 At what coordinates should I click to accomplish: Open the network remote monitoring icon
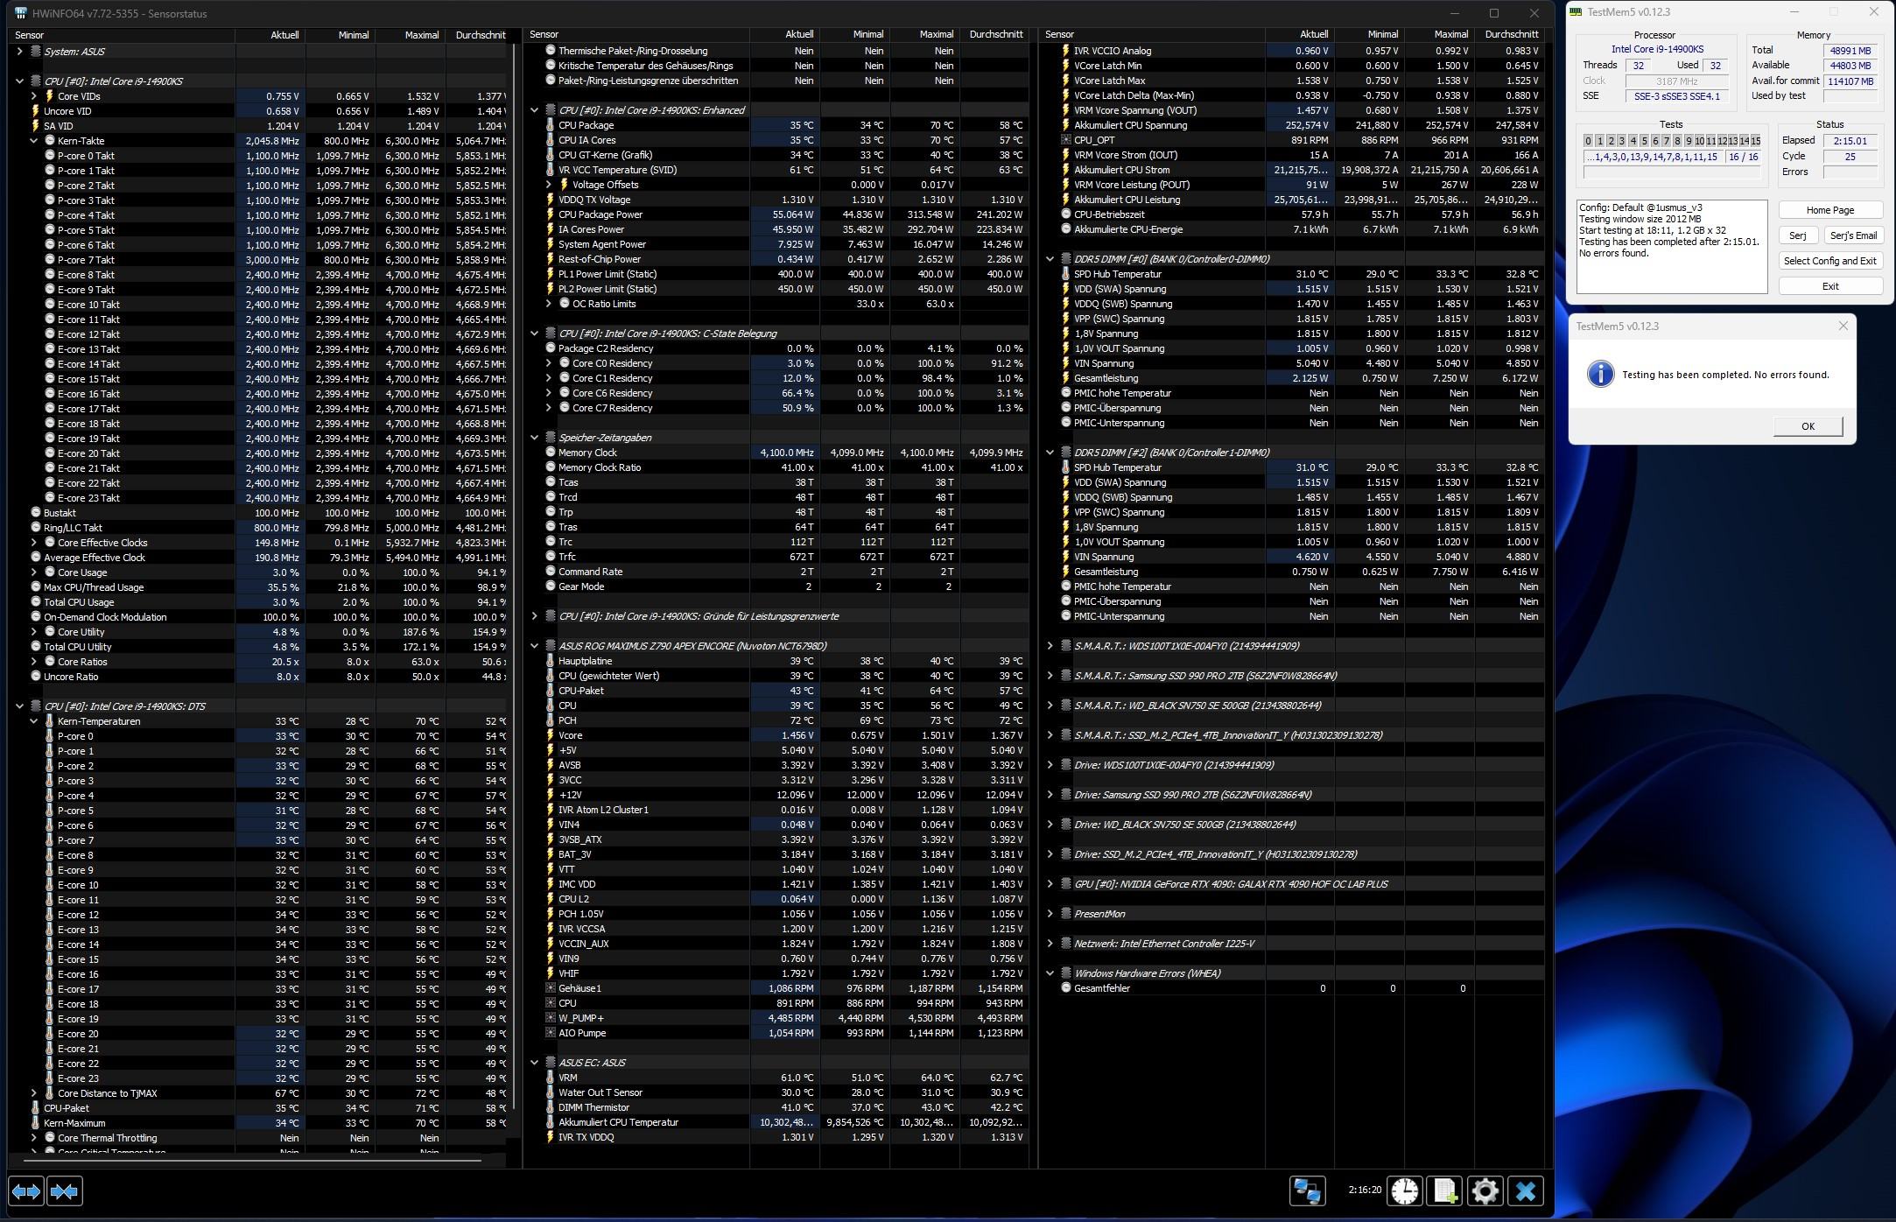(x=1308, y=1191)
